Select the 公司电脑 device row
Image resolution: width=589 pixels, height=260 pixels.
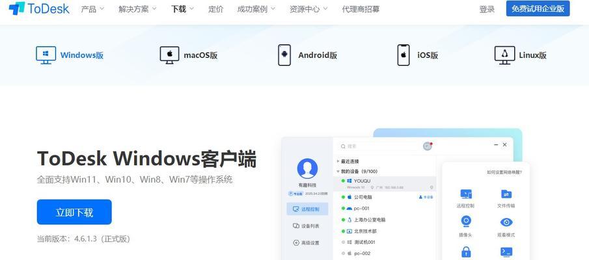(x=384, y=197)
